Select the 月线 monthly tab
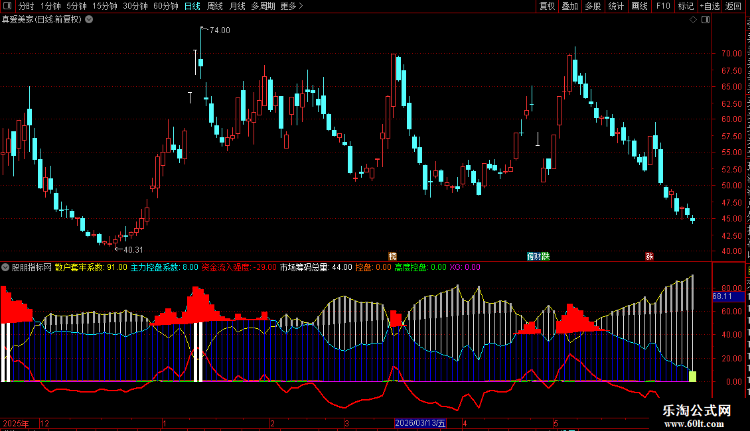Screen dimensions: 750x431 [237, 6]
